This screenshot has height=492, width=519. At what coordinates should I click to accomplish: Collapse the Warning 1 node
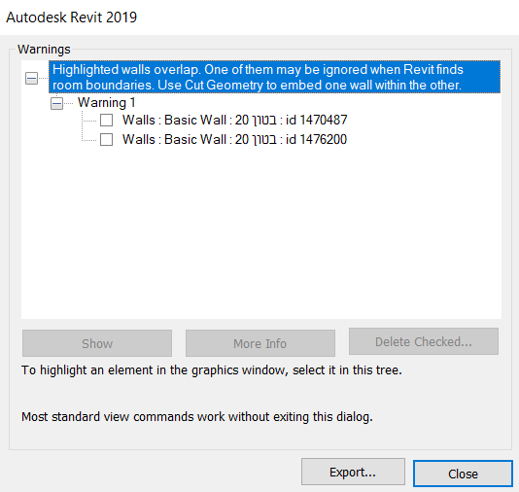coord(56,103)
